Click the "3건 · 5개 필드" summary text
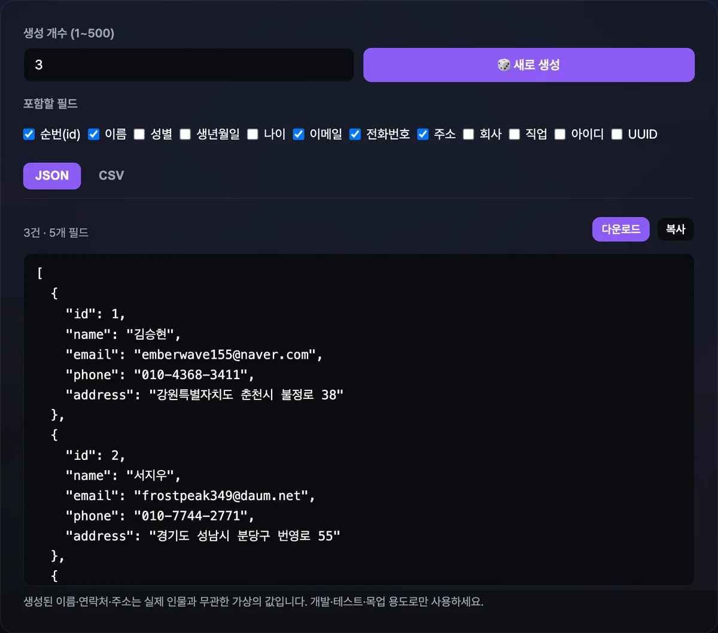 pyautogui.click(x=56, y=232)
